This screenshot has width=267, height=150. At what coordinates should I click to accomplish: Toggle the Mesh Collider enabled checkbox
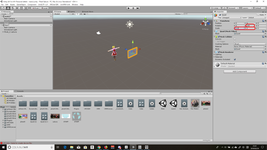pyautogui.click(x=219, y=37)
